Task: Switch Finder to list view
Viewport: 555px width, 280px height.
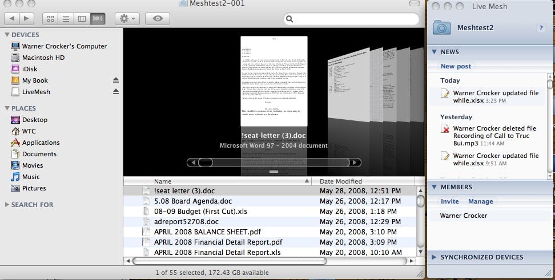Action: click(66, 19)
